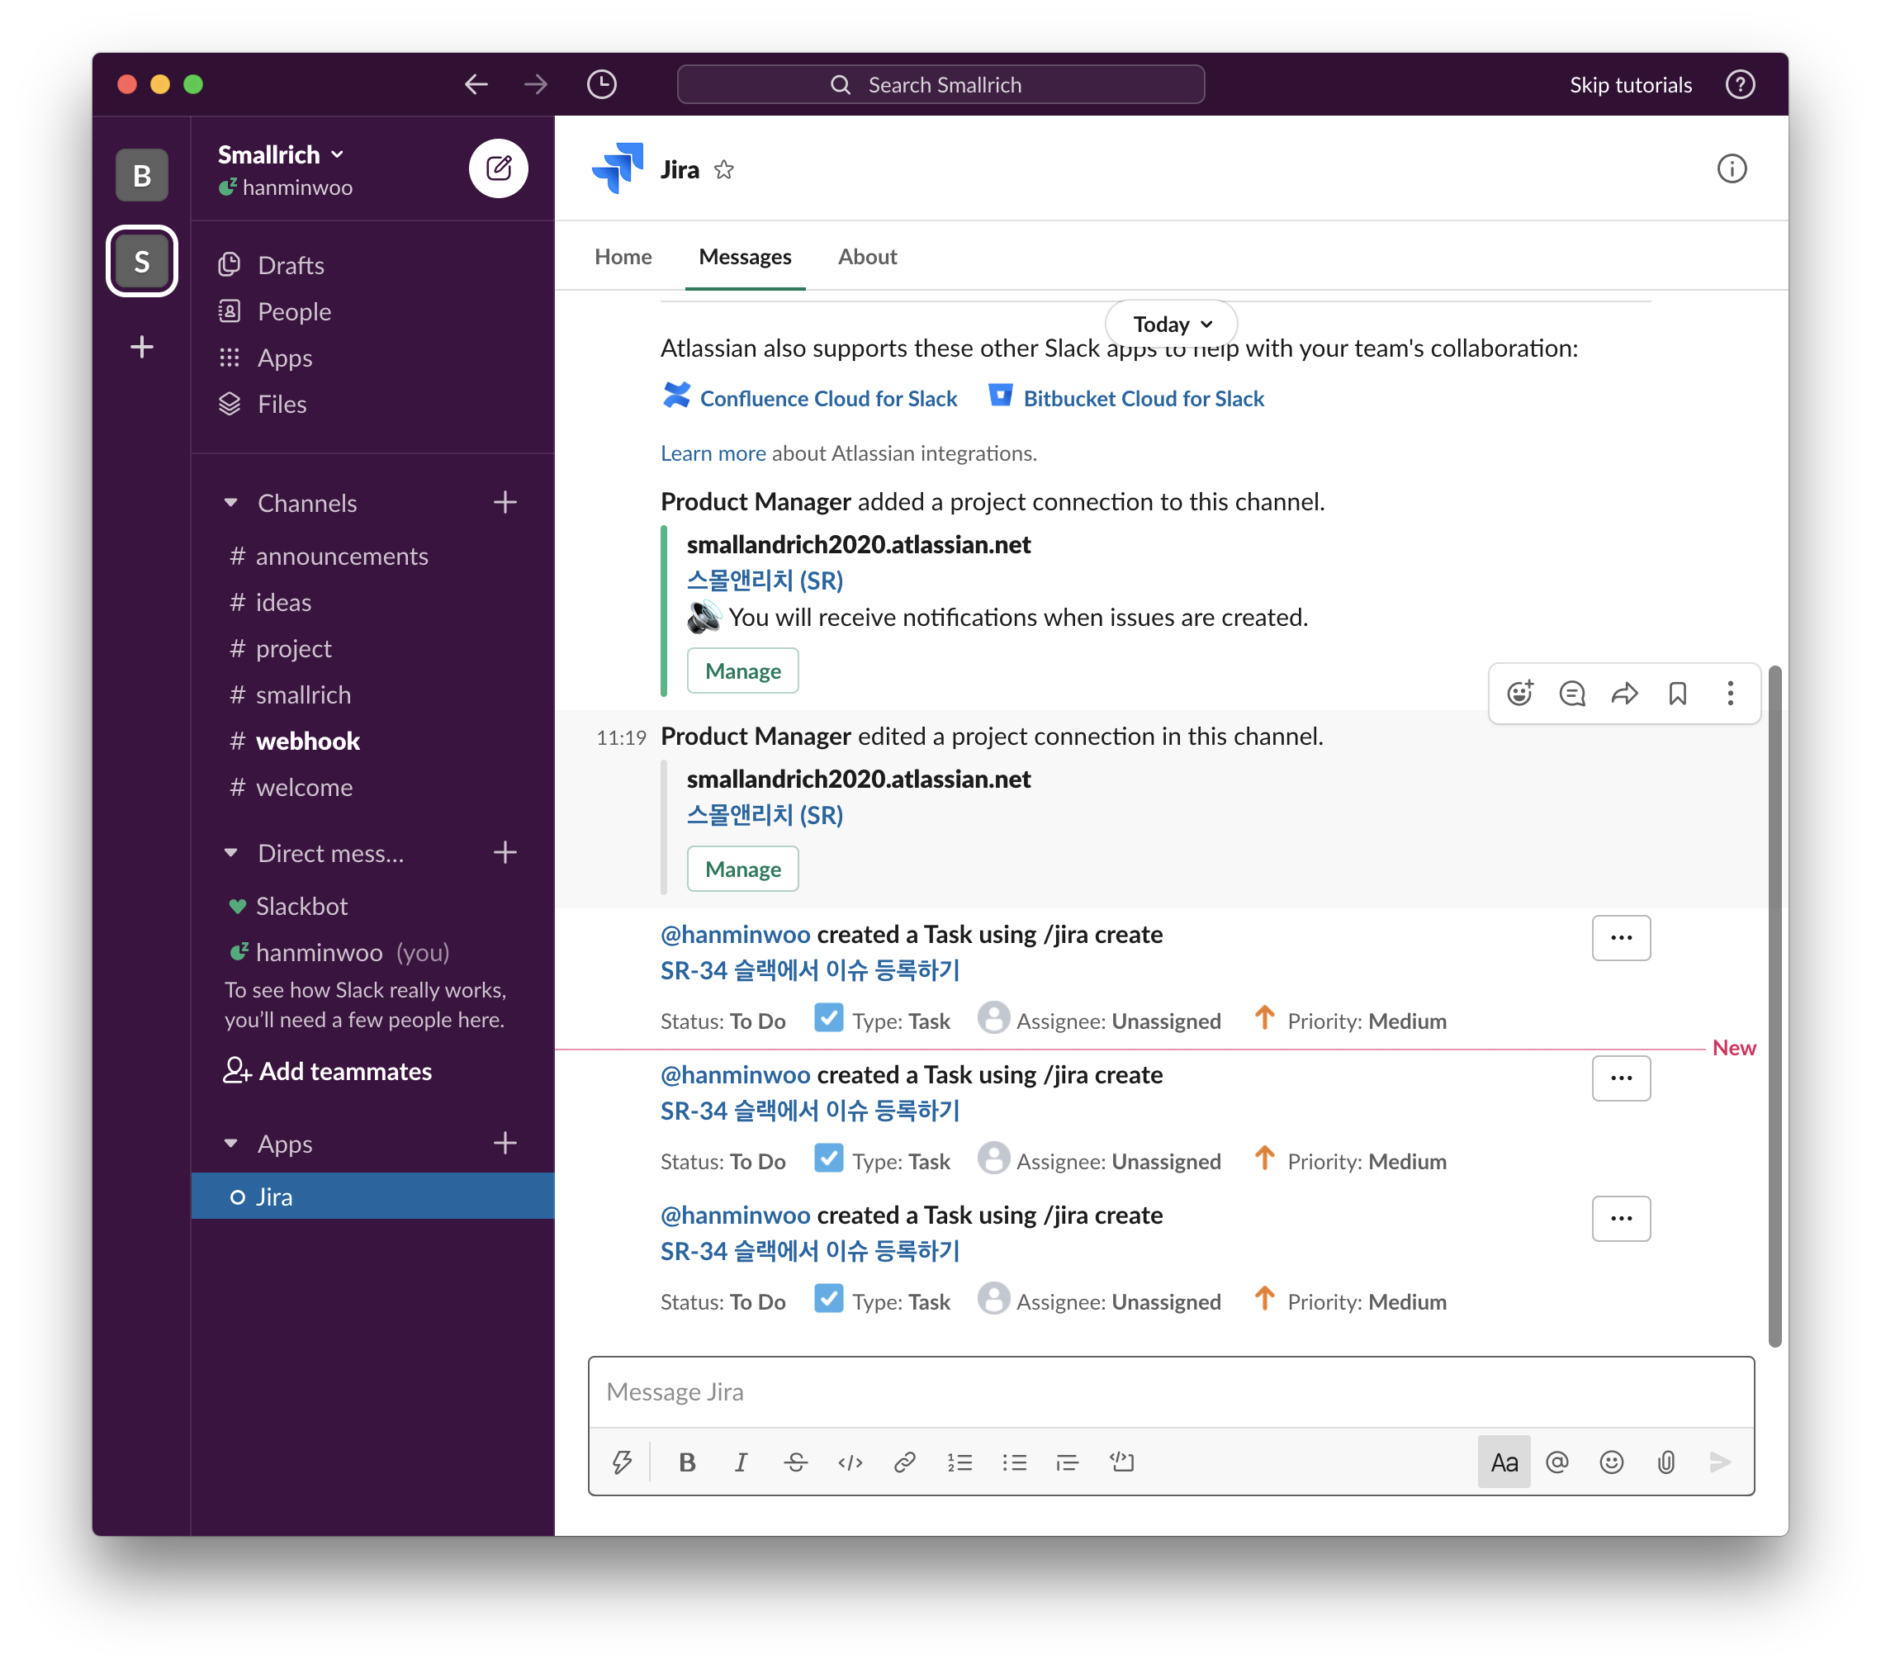Click the reply in thread icon
The height and width of the screenshot is (1668, 1881).
coord(1572,693)
